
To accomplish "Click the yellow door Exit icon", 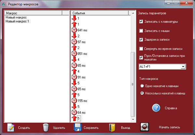I will pos(112,127).
